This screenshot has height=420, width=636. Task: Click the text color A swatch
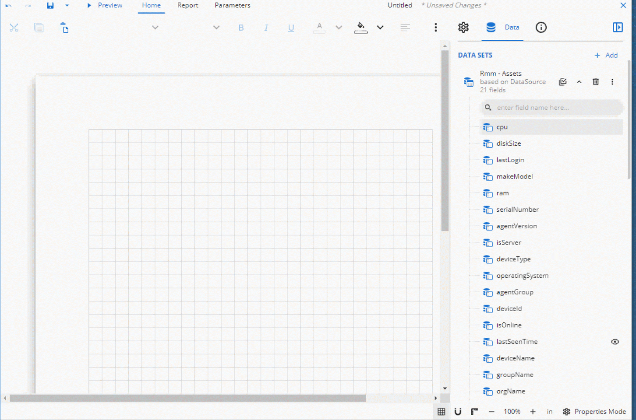pos(319,28)
